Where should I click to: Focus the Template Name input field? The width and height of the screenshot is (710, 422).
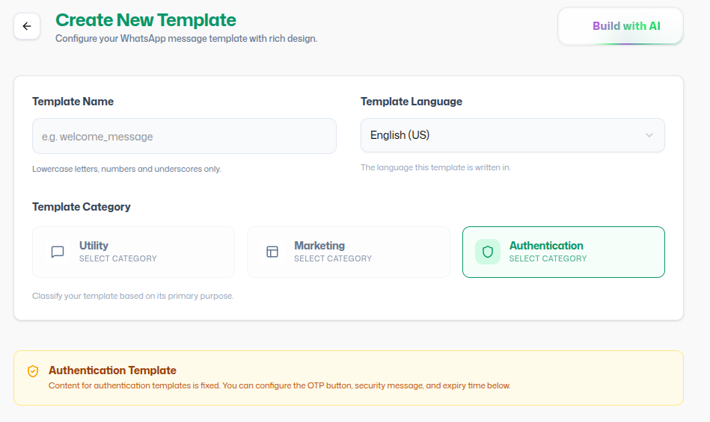coord(184,136)
